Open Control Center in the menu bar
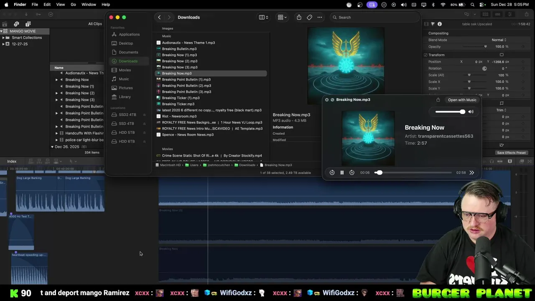This screenshot has height=301, width=535. (482, 5)
